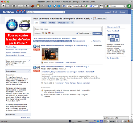Click the large green share button top right
This screenshot has height=123, width=133.
pos(129,6)
